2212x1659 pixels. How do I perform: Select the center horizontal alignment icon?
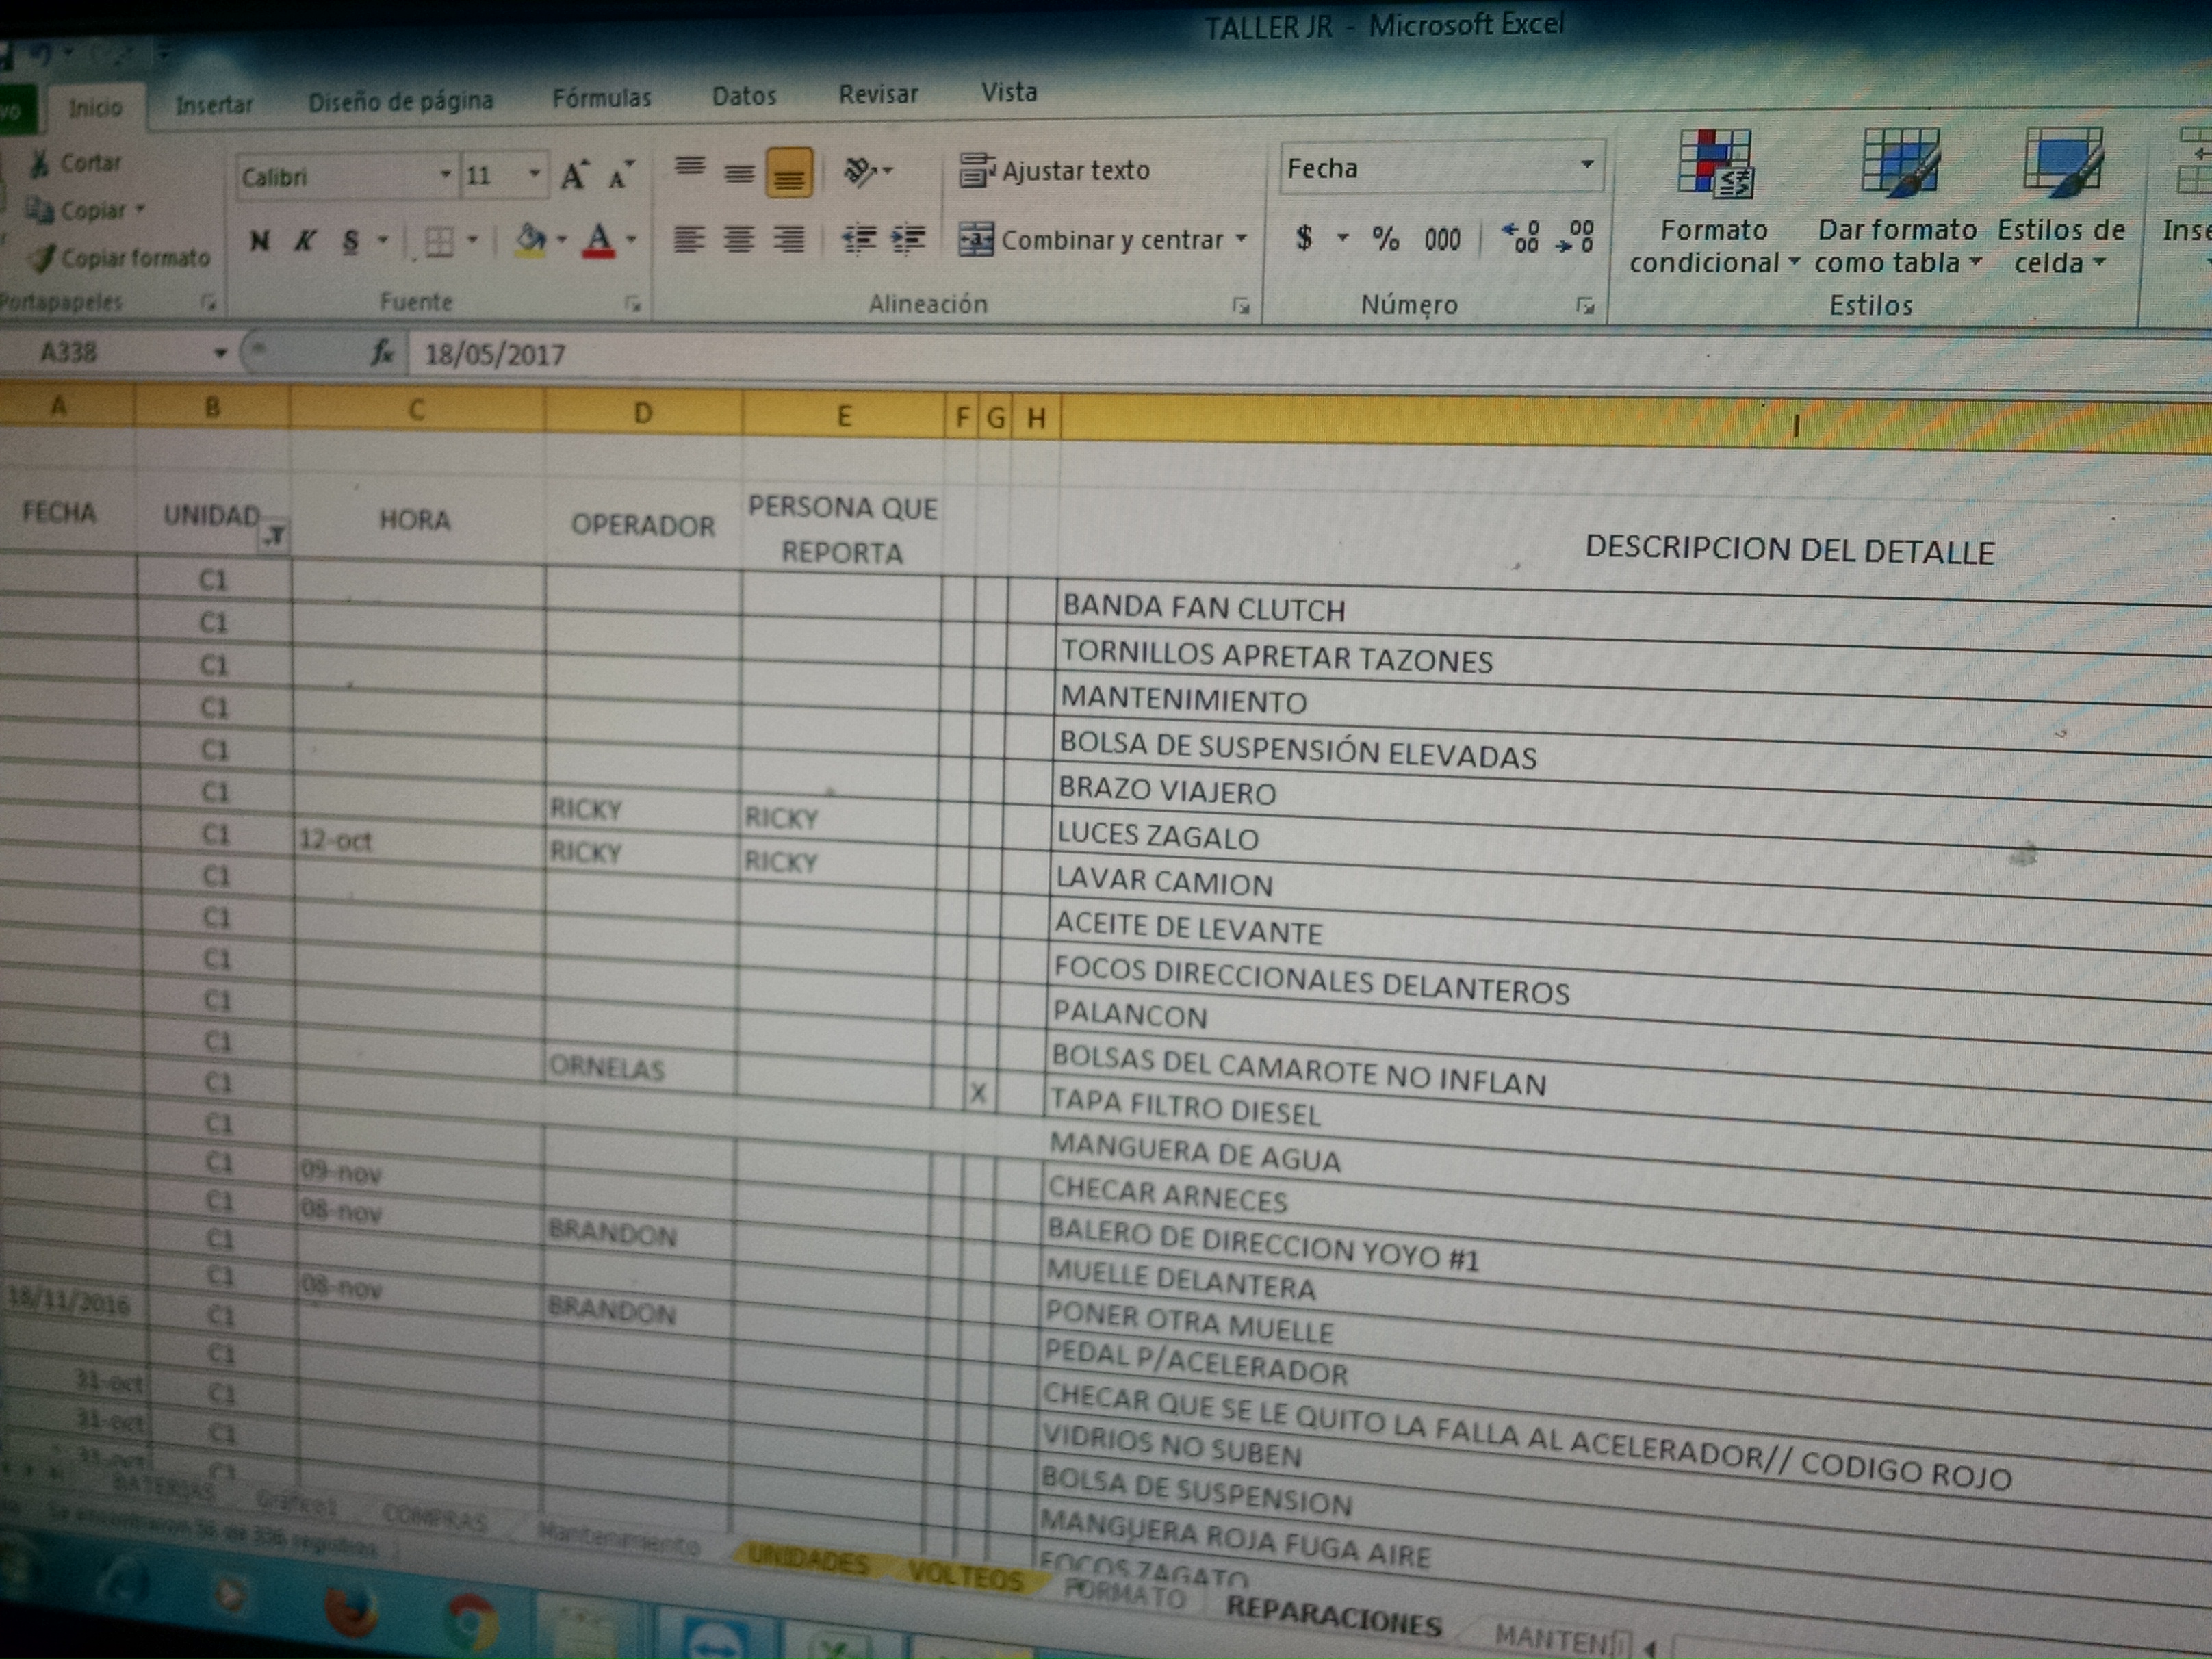tap(739, 240)
